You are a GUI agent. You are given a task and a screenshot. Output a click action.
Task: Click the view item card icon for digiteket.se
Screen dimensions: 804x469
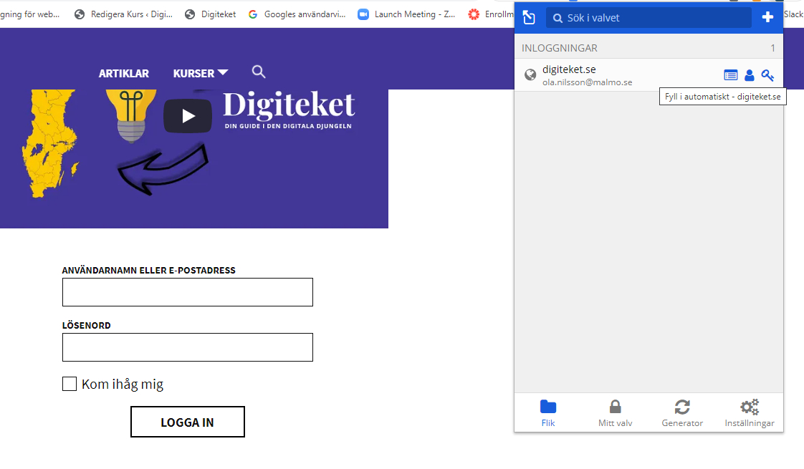pos(730,74)
